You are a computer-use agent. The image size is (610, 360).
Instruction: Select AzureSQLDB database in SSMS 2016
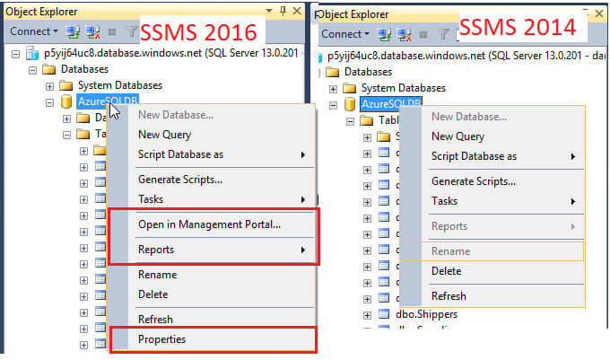click(x=108, y=101)
